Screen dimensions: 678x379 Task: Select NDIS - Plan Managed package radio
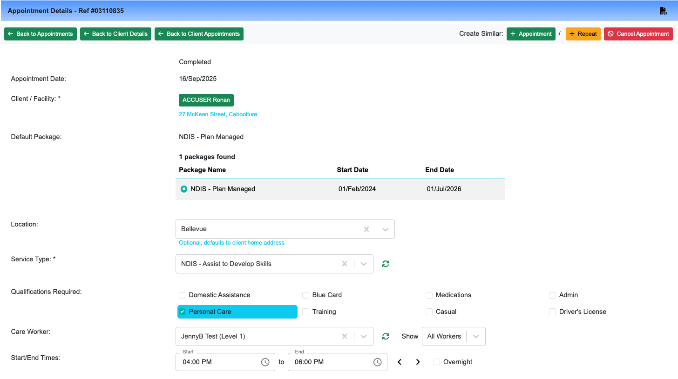pos(184,189)
